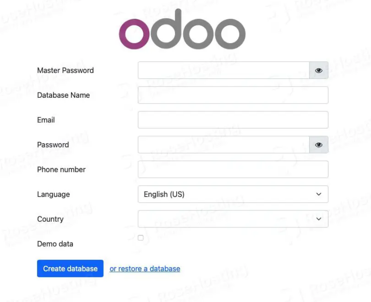The width and height of the screenshot is (371, 302).
Task: Focus the Password input field
Action: [x=224, y=145]
